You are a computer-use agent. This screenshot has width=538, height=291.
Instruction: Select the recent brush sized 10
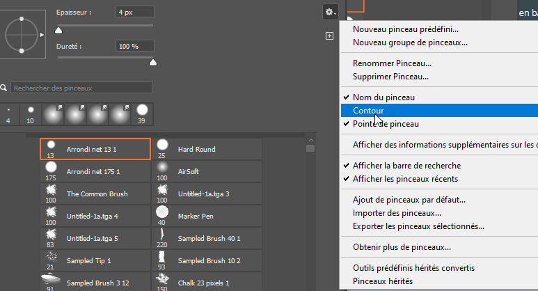31,113
